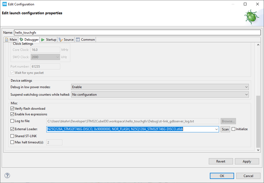Check the Initialize option
This screenshot has width=264, height=183.
[233, 129]
